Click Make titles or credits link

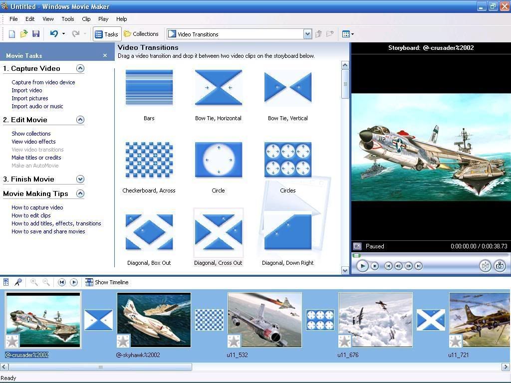point(36,158)
